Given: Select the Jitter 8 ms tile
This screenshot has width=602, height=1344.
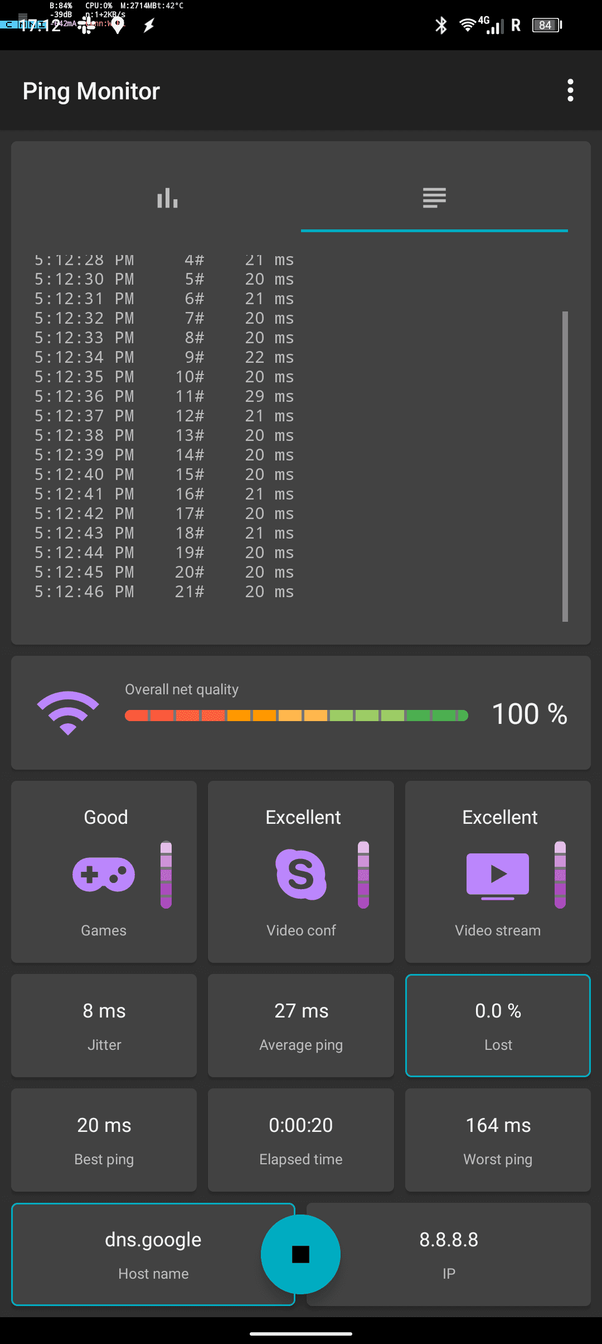Looking at the screenshot, I should [104, 1025].
